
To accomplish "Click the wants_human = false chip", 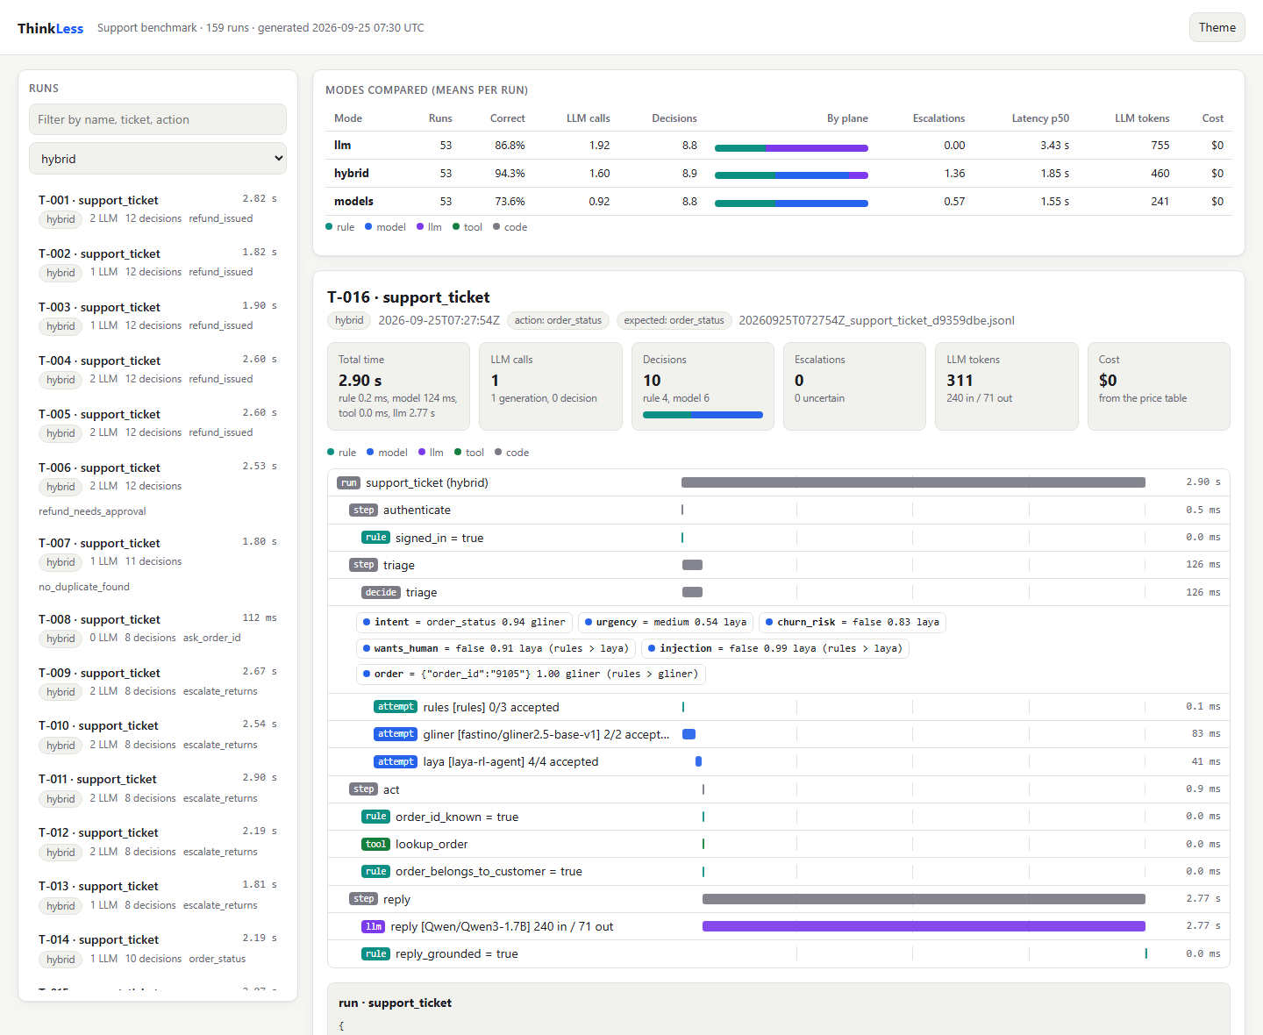I will pos(496,648).
